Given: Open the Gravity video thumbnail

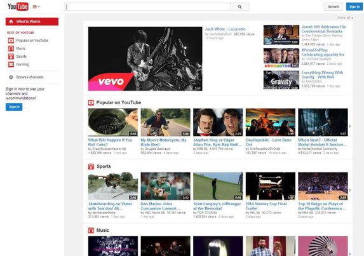Looking at the screenshot, I should click(281, 80).
